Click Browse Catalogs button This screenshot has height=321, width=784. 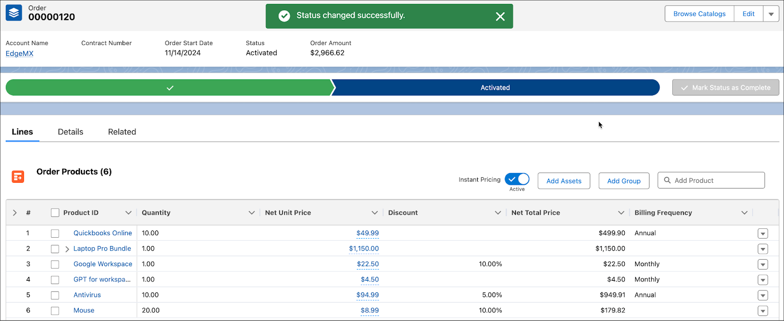pyautogui.click(x=699, y=14)
